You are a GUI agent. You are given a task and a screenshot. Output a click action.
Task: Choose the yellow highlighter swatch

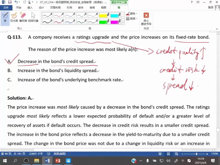(x=104, y=15)
